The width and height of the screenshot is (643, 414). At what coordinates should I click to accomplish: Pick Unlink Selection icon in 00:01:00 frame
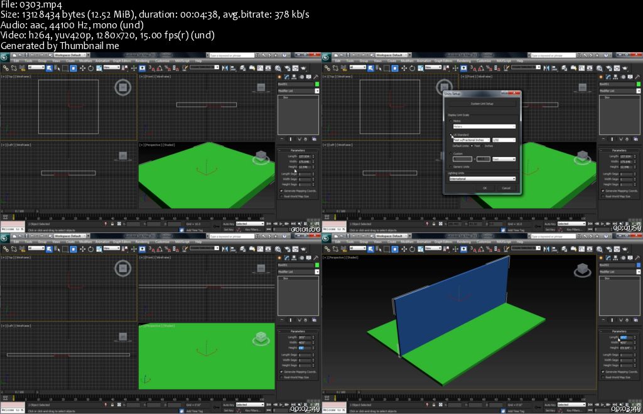click(14, 68)
